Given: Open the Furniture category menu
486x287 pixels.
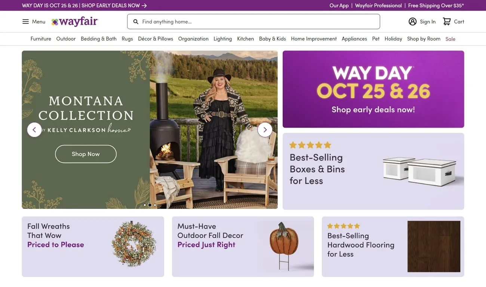Looking at the screenshot, I should pyautogui.click(x=41, y=39).
